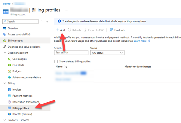The height and width of the screenshot is (123, 181).
Task: Open Cost analysis from the sidebar
Action: click(x=19, y=59)
